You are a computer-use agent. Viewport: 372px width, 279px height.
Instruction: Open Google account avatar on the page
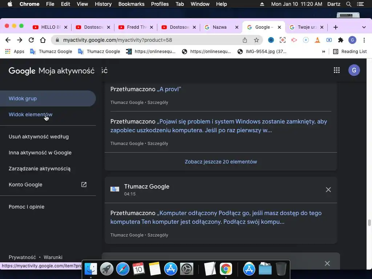click(x=354, y=70)
